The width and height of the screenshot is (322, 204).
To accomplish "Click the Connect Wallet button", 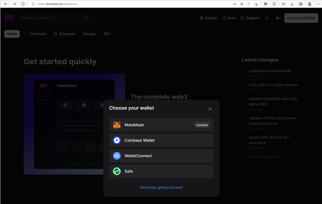I will click(301, 18).
